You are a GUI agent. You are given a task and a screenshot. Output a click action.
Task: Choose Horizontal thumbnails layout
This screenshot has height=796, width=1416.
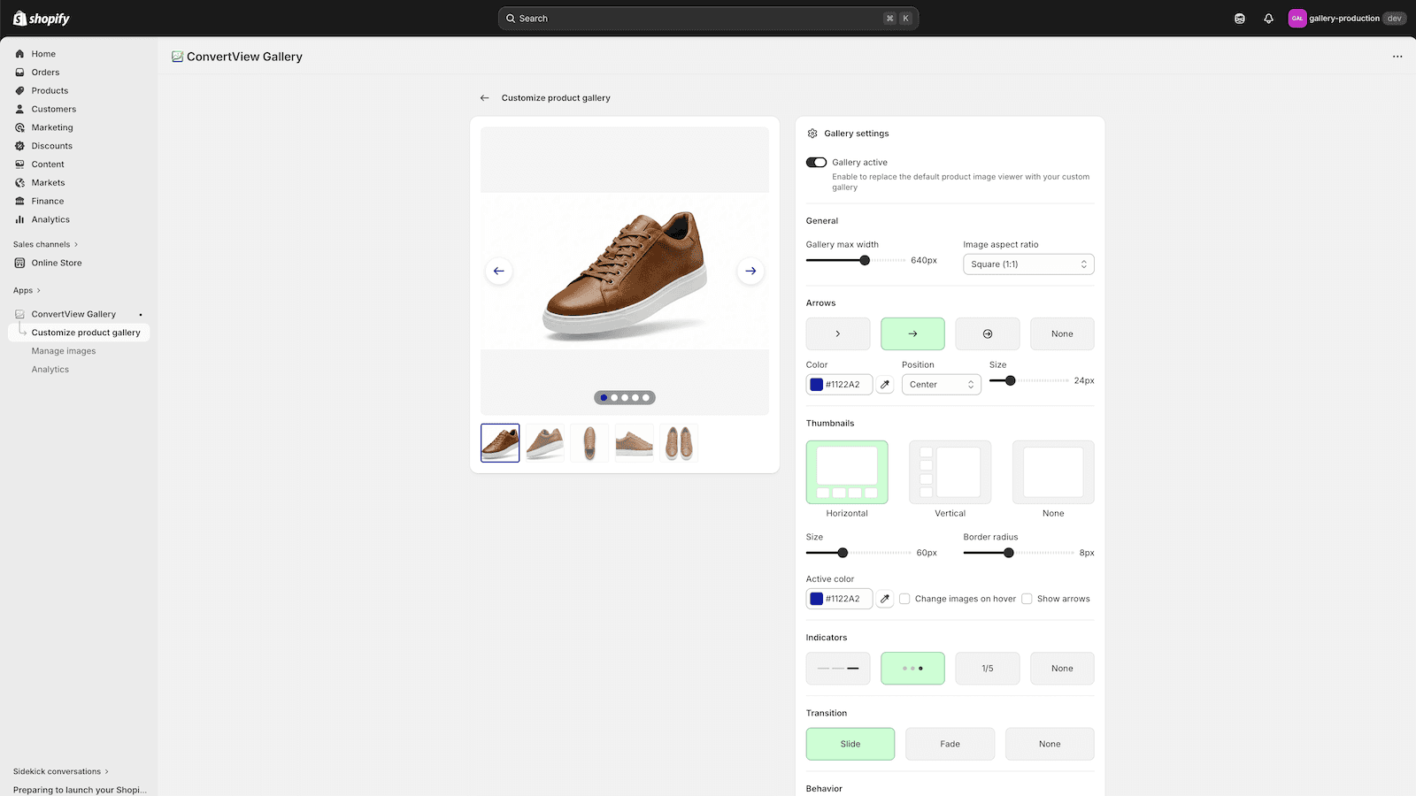tap(847, 472)
